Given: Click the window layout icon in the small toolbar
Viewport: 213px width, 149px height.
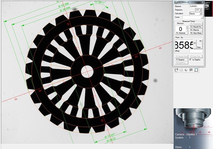Looking at the screenshot, I should [x=196, y=70].
